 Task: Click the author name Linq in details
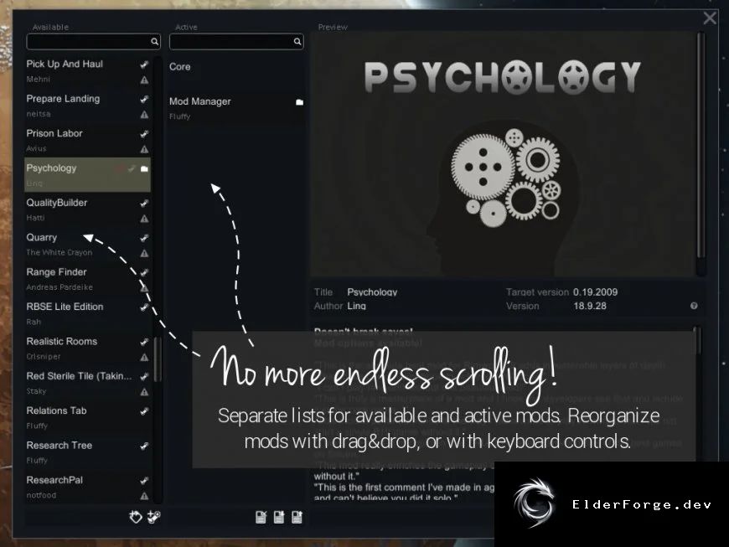(x=357, y=307)
